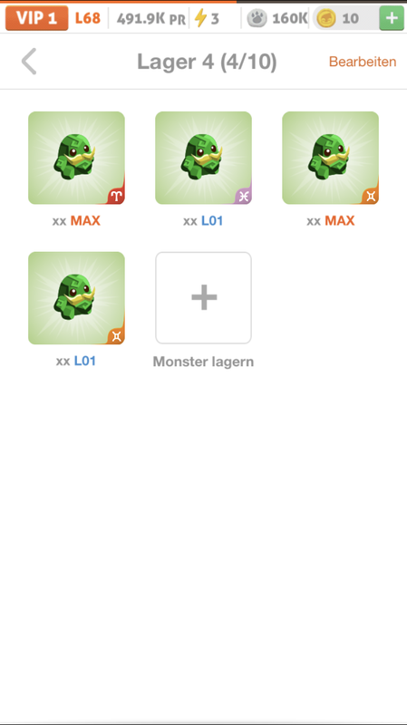Select the top-right MAX monster card
Viewport: 407px width, 725px height.
point(330,158)
